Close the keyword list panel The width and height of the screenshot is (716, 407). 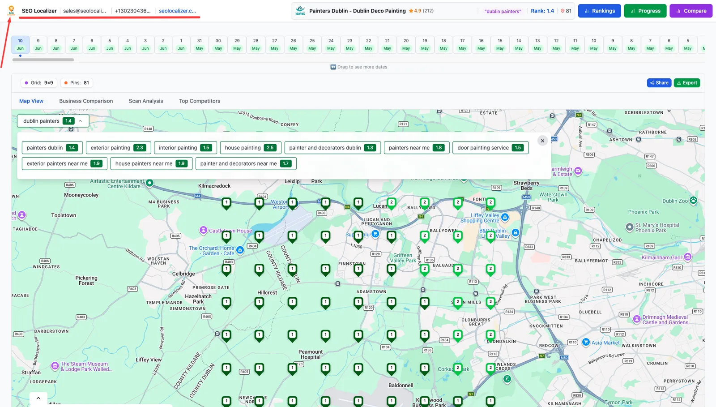[x=542, y=141]
